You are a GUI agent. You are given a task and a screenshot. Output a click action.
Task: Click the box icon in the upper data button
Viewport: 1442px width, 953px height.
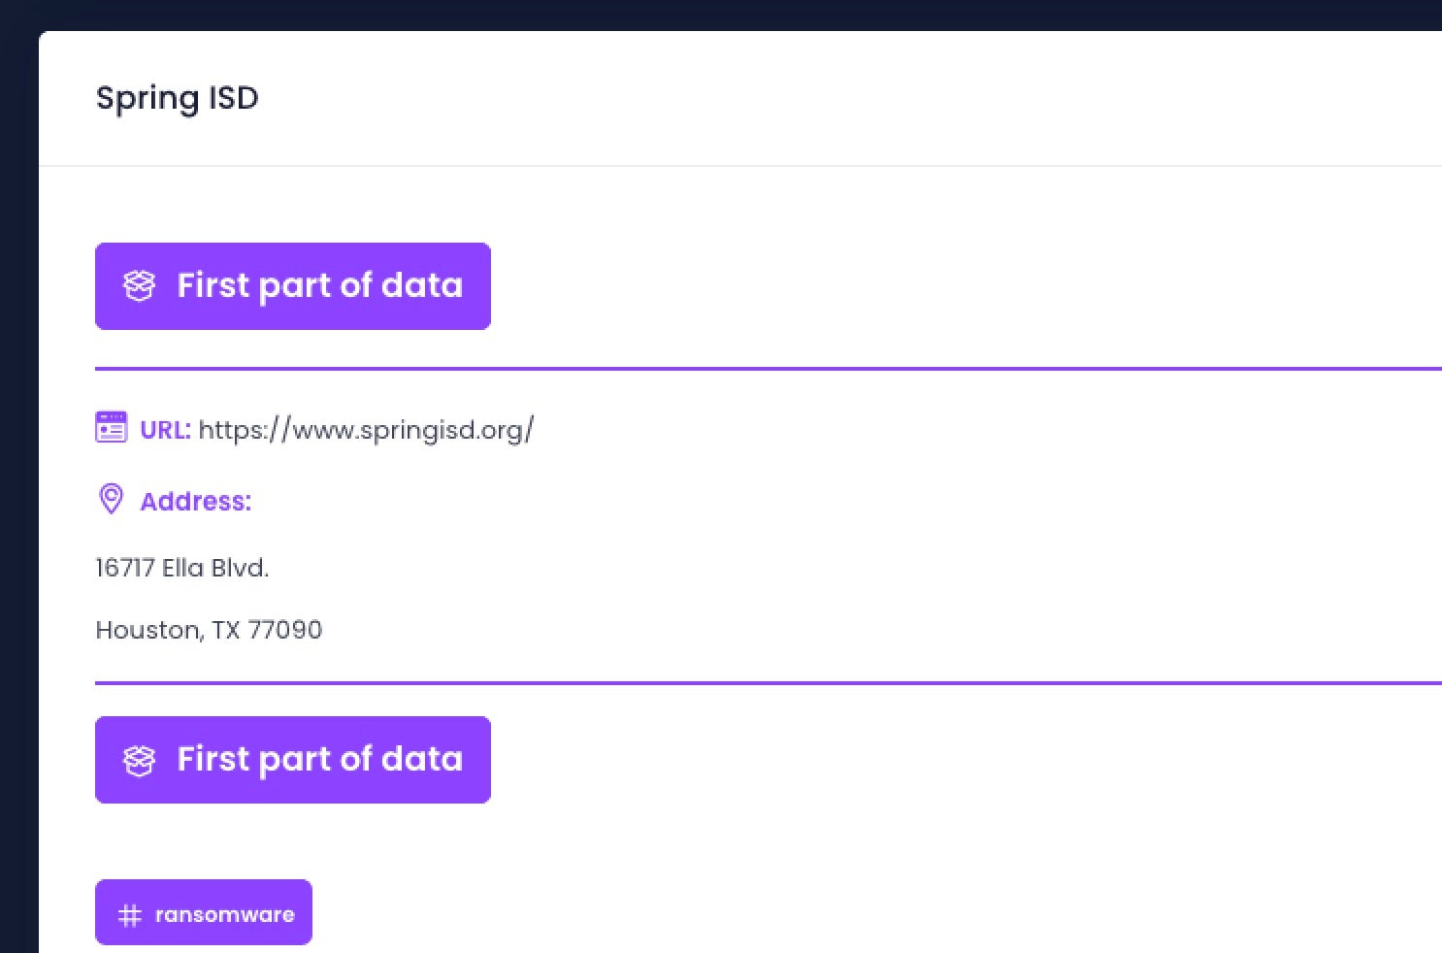click(139, 286)
